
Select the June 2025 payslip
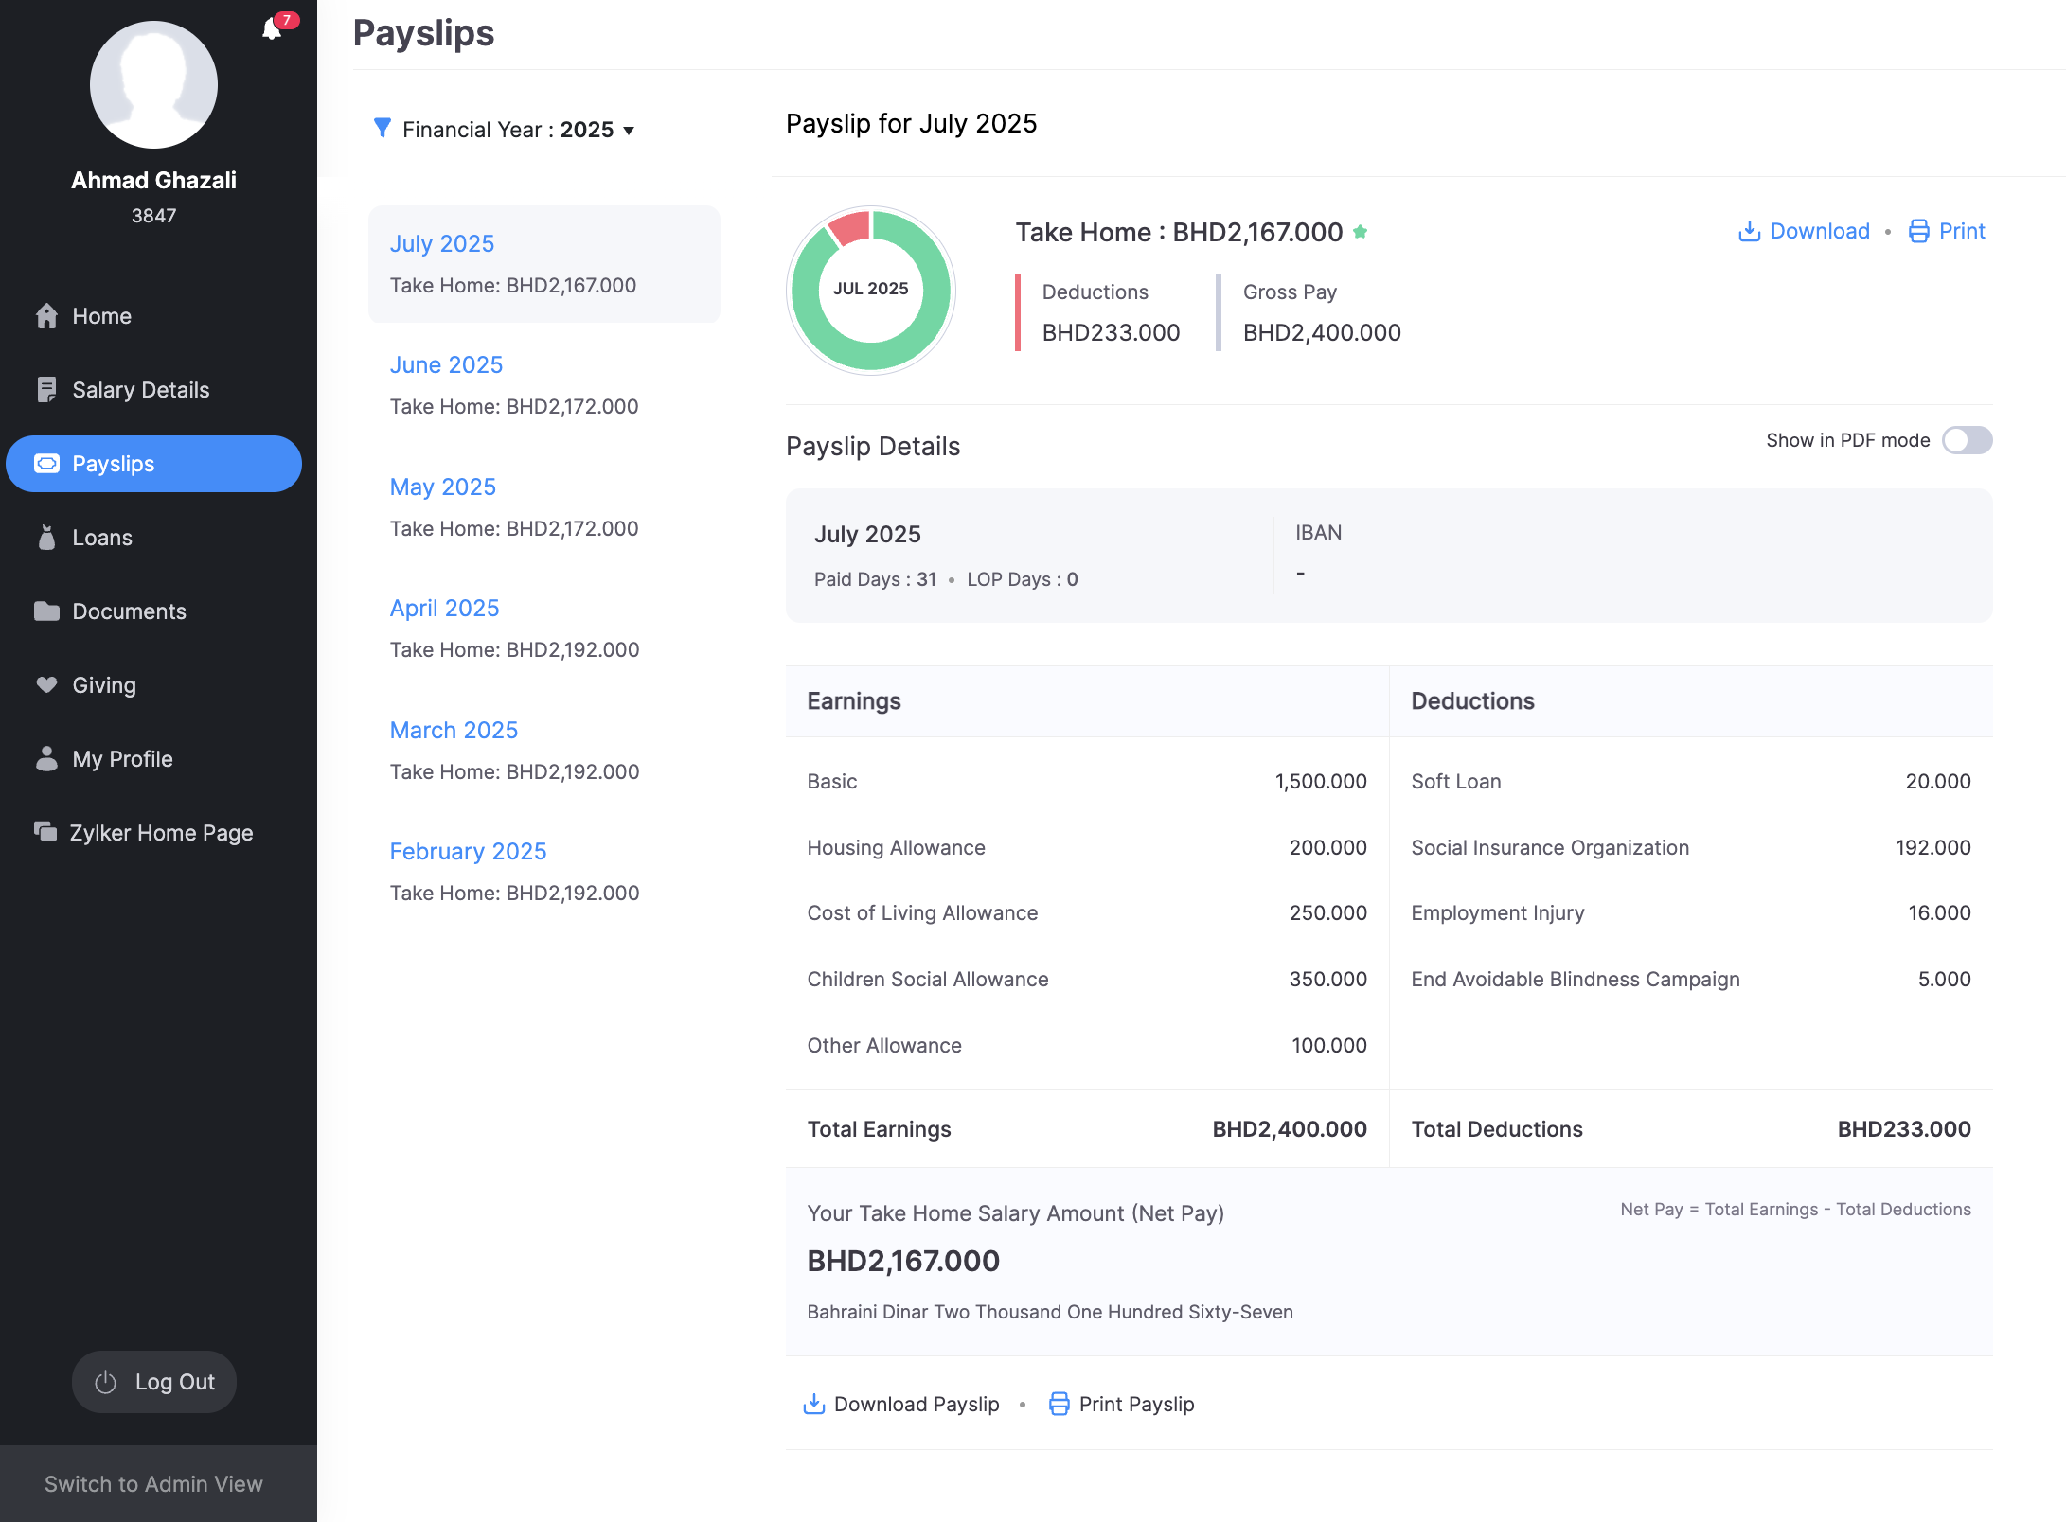(446, 364)
